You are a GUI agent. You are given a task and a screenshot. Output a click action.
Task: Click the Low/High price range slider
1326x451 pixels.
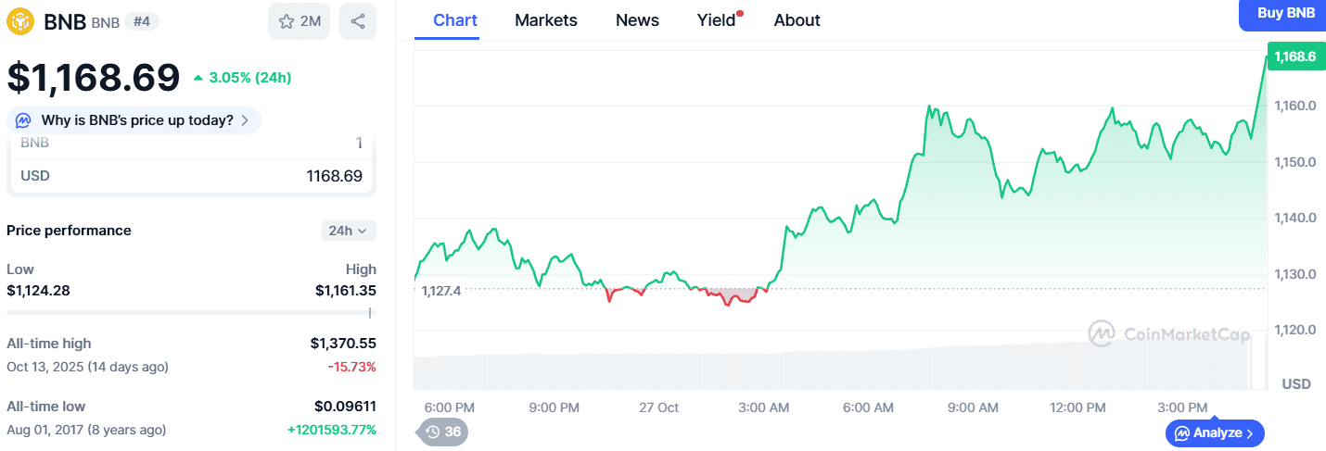pyautogui.click(x=191, y=313)
